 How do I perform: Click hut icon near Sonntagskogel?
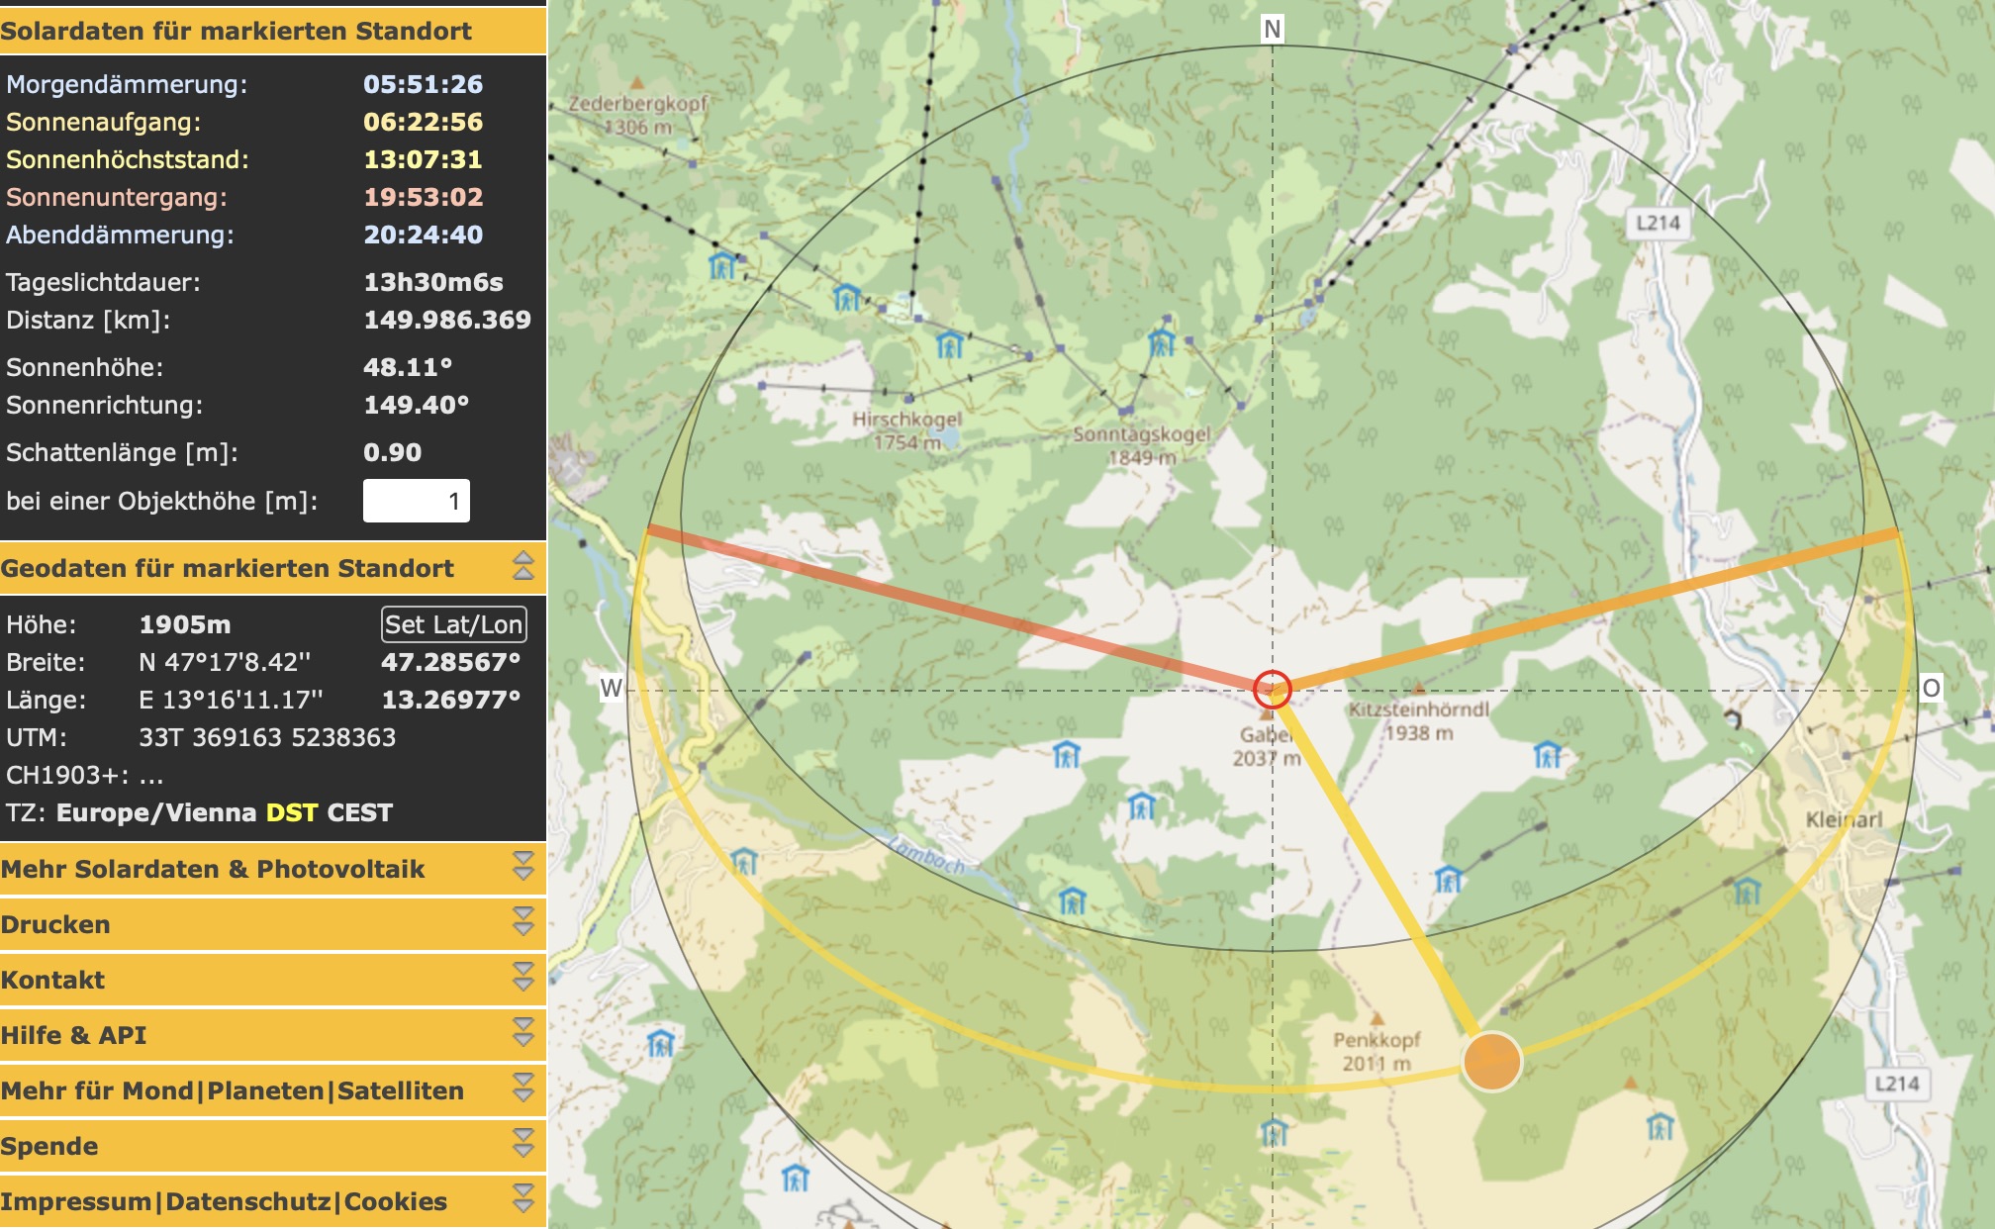[1162, 342]
